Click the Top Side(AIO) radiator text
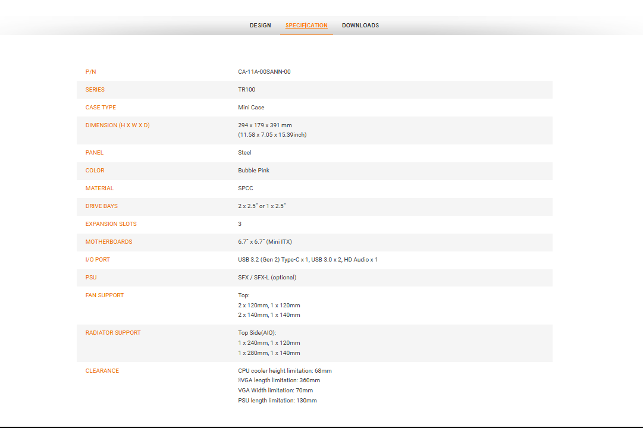The width and height of the screenshot is (643, 428). click(x=257, y=333)
